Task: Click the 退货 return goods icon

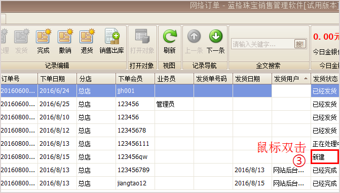Action: point(87,41)
